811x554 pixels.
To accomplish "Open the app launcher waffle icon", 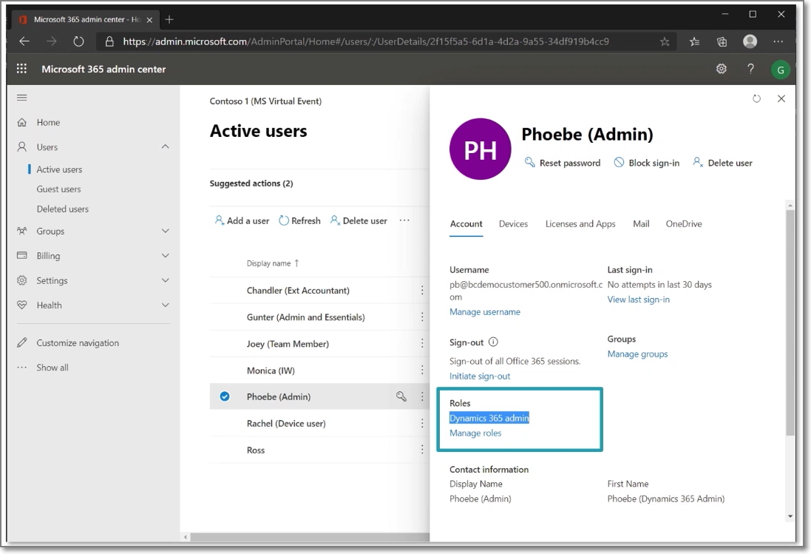I will click(x=21, y=69).
